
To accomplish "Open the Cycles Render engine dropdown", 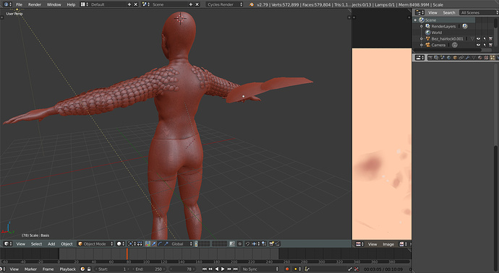I will coord(225,4).
